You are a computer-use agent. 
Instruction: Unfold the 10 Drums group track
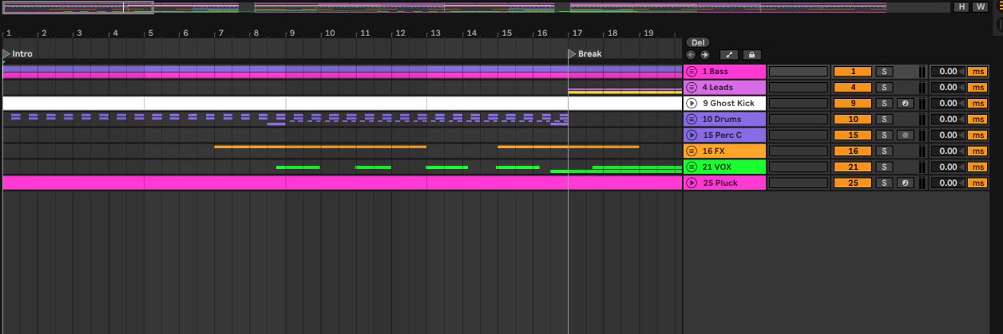pos(692,120)
